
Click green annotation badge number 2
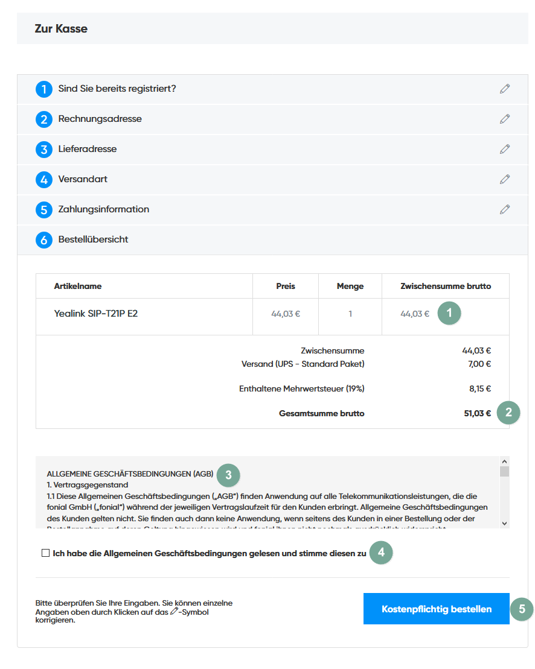coord(508,413)
